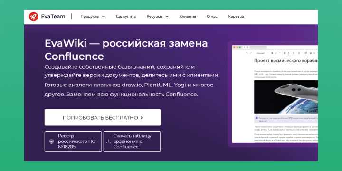
Task: Click the Bold icon in preview toolbar
Action: (x=272, y=53)
